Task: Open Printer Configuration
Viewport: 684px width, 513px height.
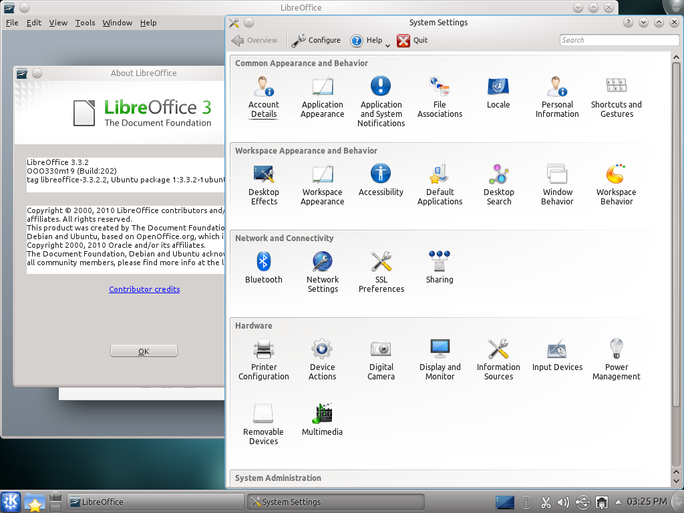Action: [x=263, y=359]
